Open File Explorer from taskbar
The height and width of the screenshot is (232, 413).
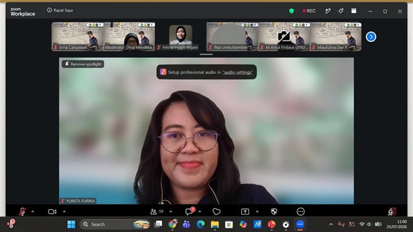[215, 224]
